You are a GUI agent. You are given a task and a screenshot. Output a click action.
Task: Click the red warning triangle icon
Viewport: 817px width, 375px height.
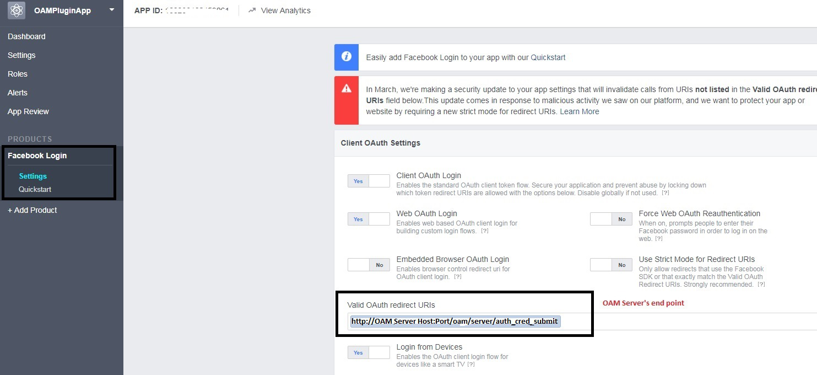pyautogui.click(x=347, y=88)
